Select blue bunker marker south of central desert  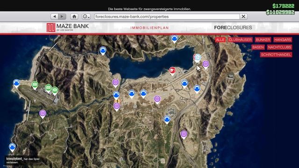167,119
